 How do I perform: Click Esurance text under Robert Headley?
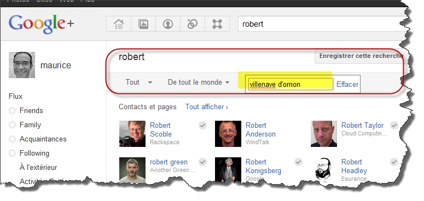point(354,179)
